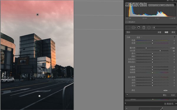The height and width of the screenshot is (110, 177).
Task: Check the 原始照片 checkbox
Action: (x=127, y=22)
